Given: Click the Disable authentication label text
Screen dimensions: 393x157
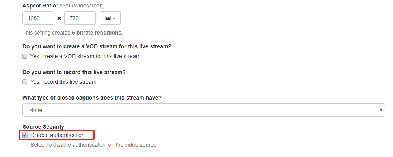Looking at the screenshot, I should (x=58, y=135).
